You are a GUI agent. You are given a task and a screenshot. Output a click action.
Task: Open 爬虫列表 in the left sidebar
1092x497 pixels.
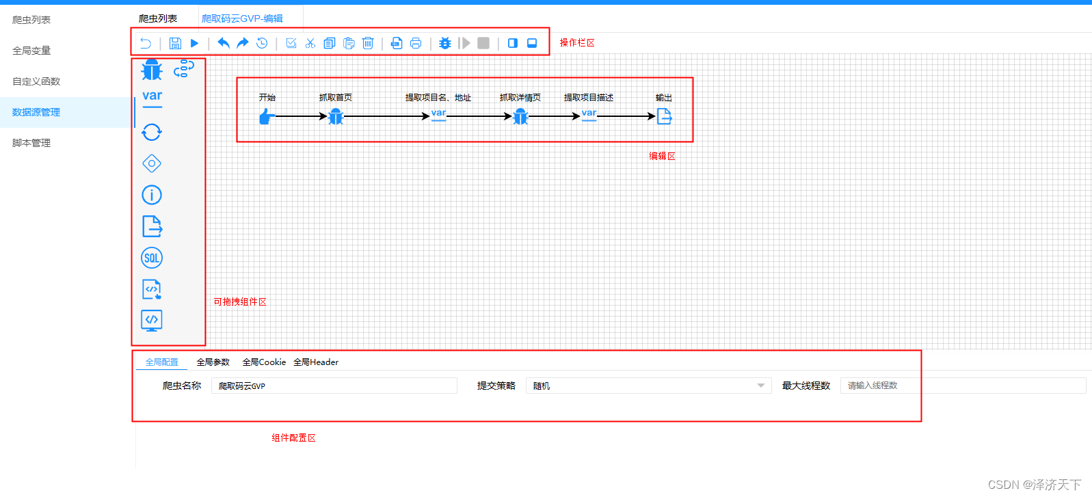point(31,20)
